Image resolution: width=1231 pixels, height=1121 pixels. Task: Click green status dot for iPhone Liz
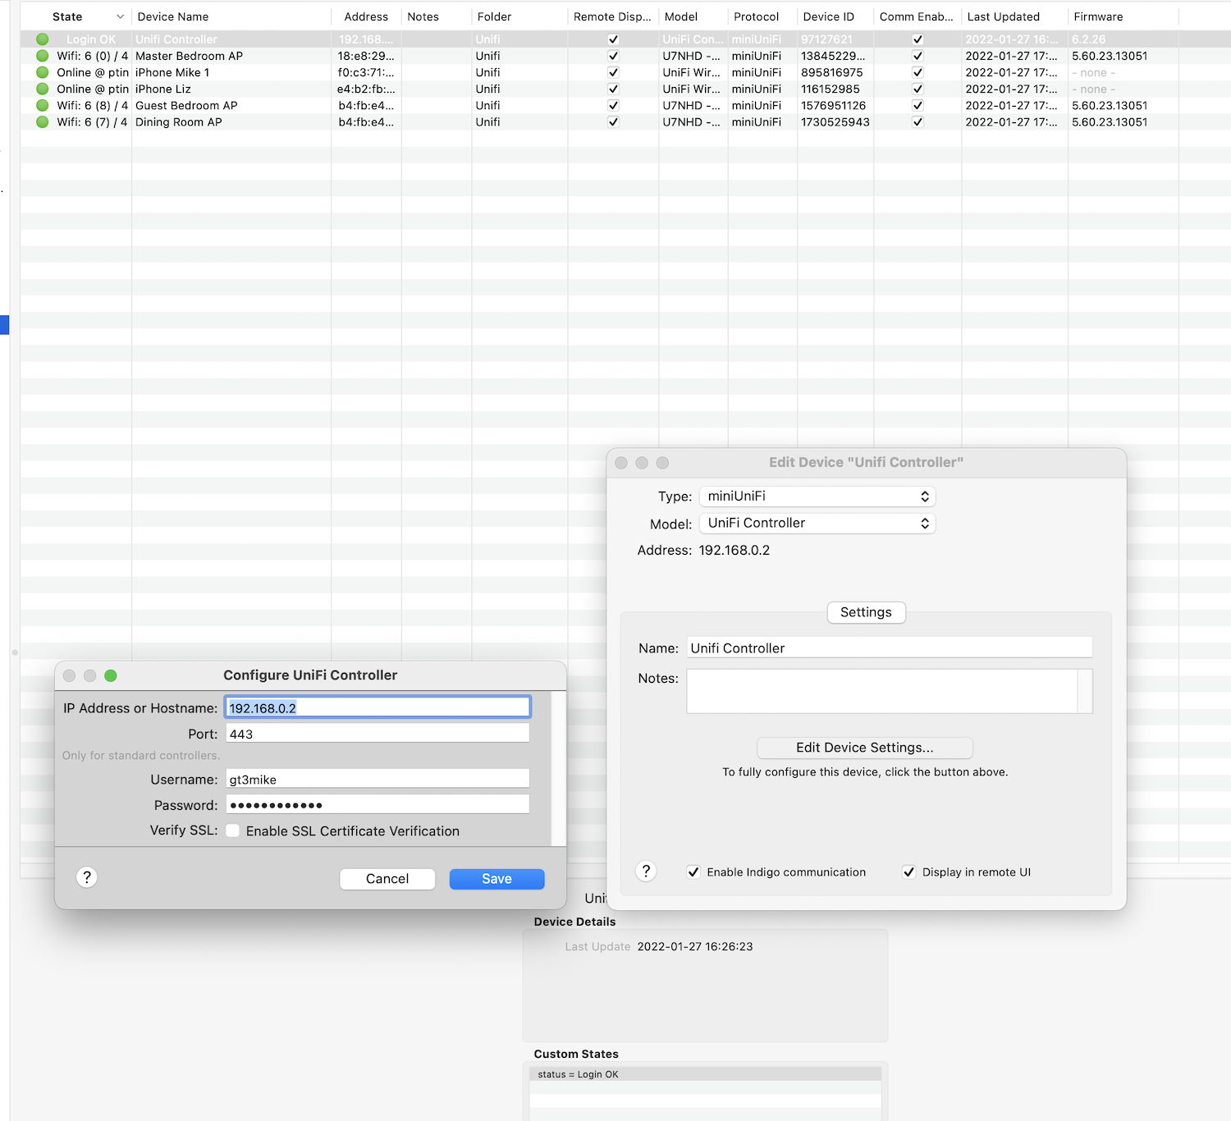[43, 89]
